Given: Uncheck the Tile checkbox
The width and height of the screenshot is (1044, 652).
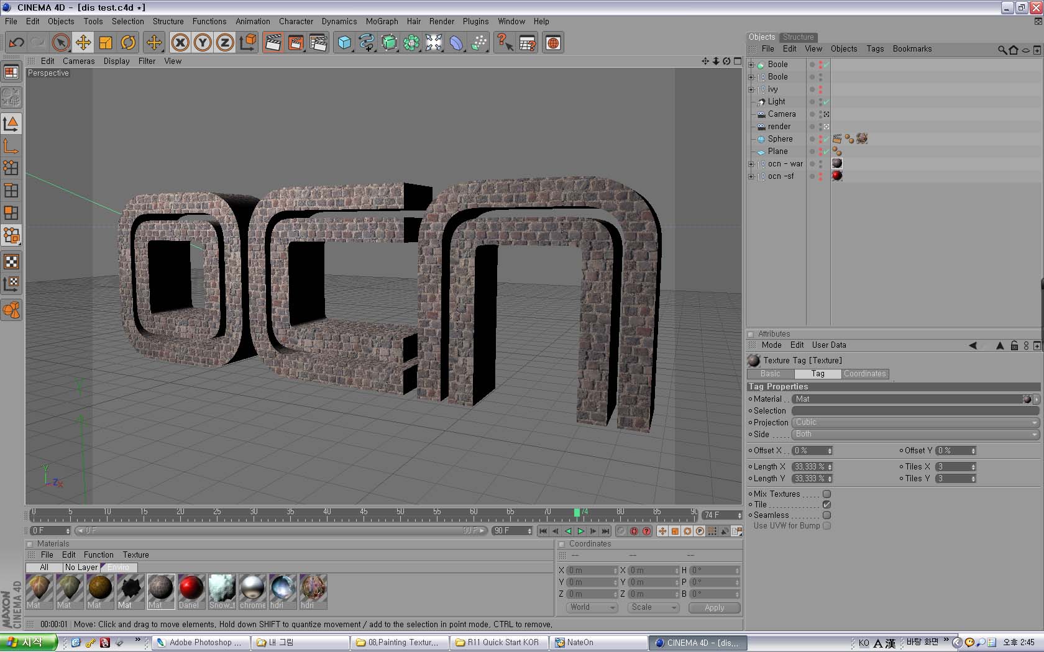Looking at the screenshot, I should [x=826, y=505].
